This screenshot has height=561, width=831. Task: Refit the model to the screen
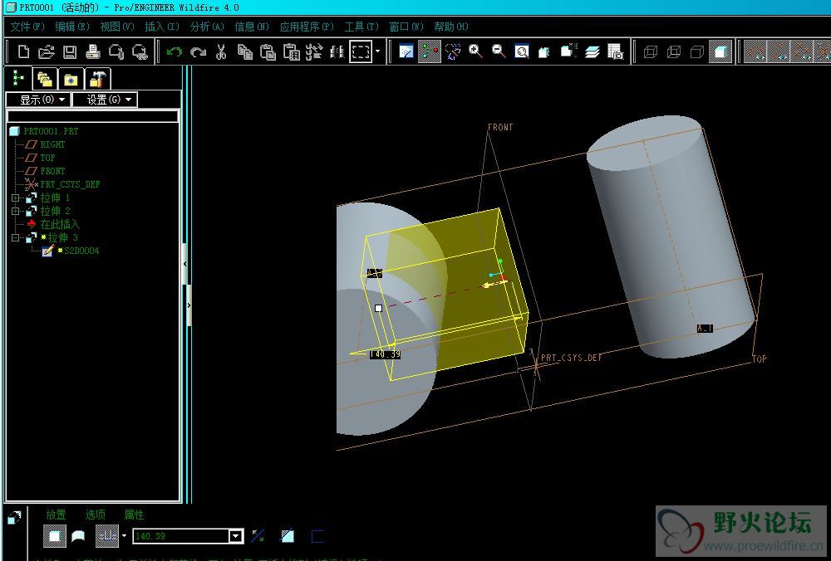[x=522, y=51]
